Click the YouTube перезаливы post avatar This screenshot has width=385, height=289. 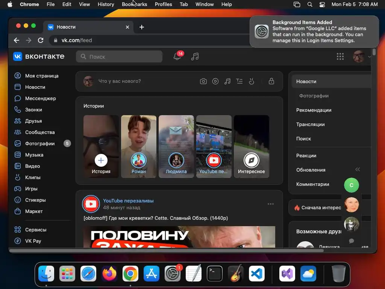91,204
